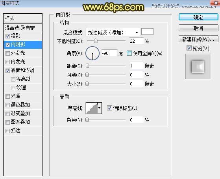Click the 大小 size value field
The width and height of the screenshot is (220, 179).
137,84
